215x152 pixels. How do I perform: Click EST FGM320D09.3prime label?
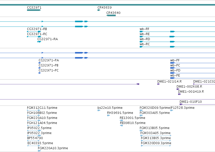156,143
